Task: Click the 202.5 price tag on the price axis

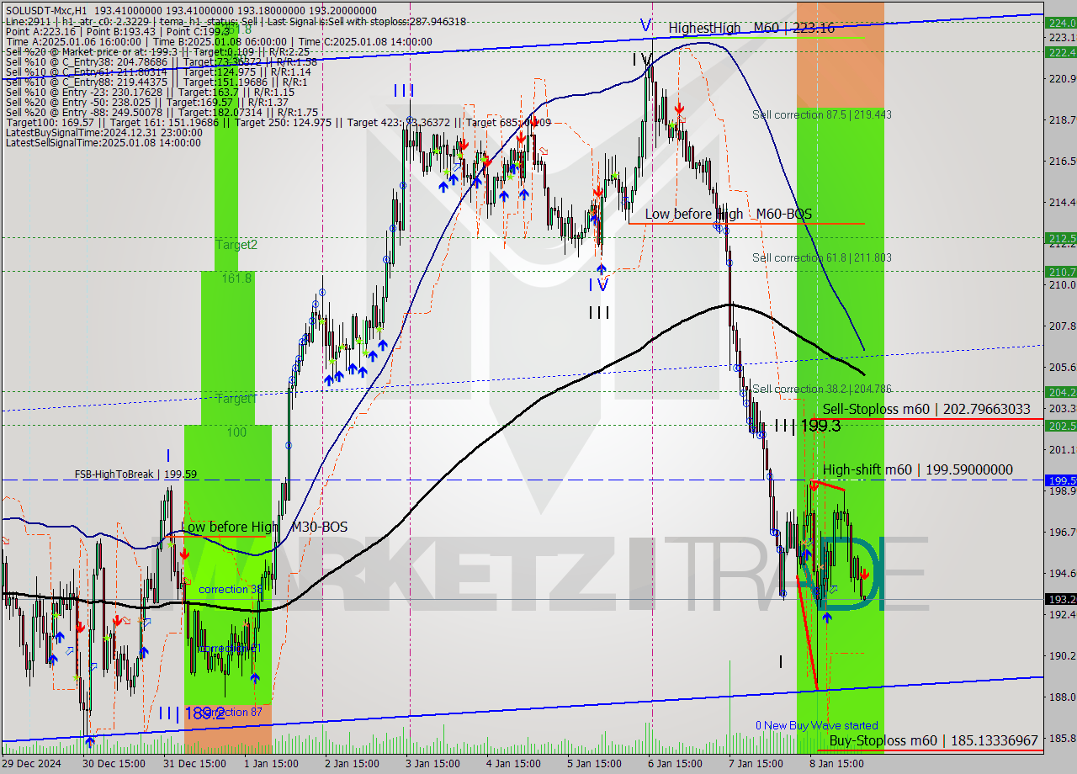Action: point(1060,426)
